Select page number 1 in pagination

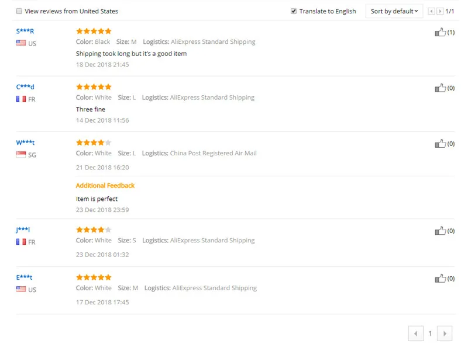click(x=430, y=333)
